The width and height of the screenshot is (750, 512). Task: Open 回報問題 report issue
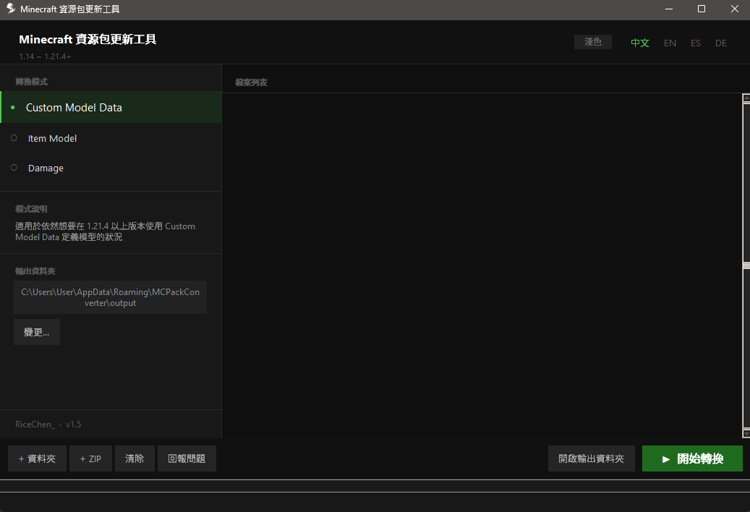[187, 458]
